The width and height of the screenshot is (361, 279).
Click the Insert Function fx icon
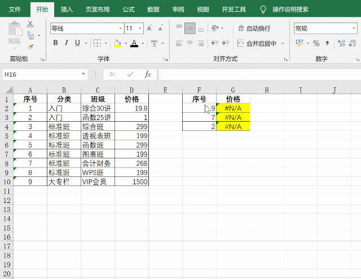(x=148, y=74)
